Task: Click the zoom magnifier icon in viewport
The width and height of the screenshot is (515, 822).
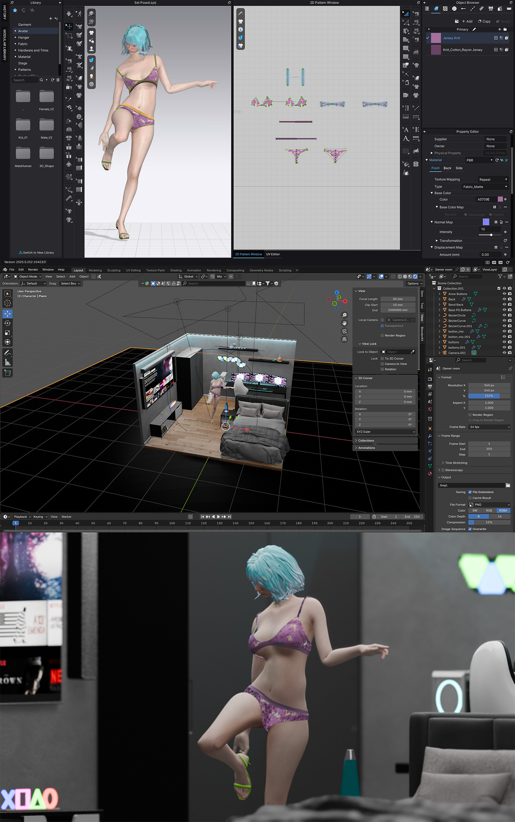Action: [344, 315]
